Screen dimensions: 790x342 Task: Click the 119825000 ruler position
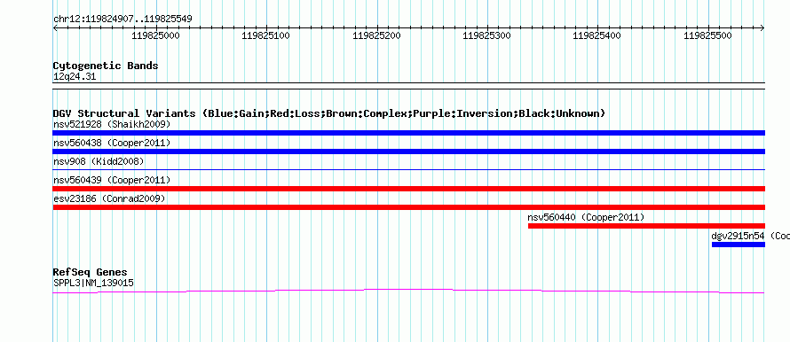[x=155, y=35]
